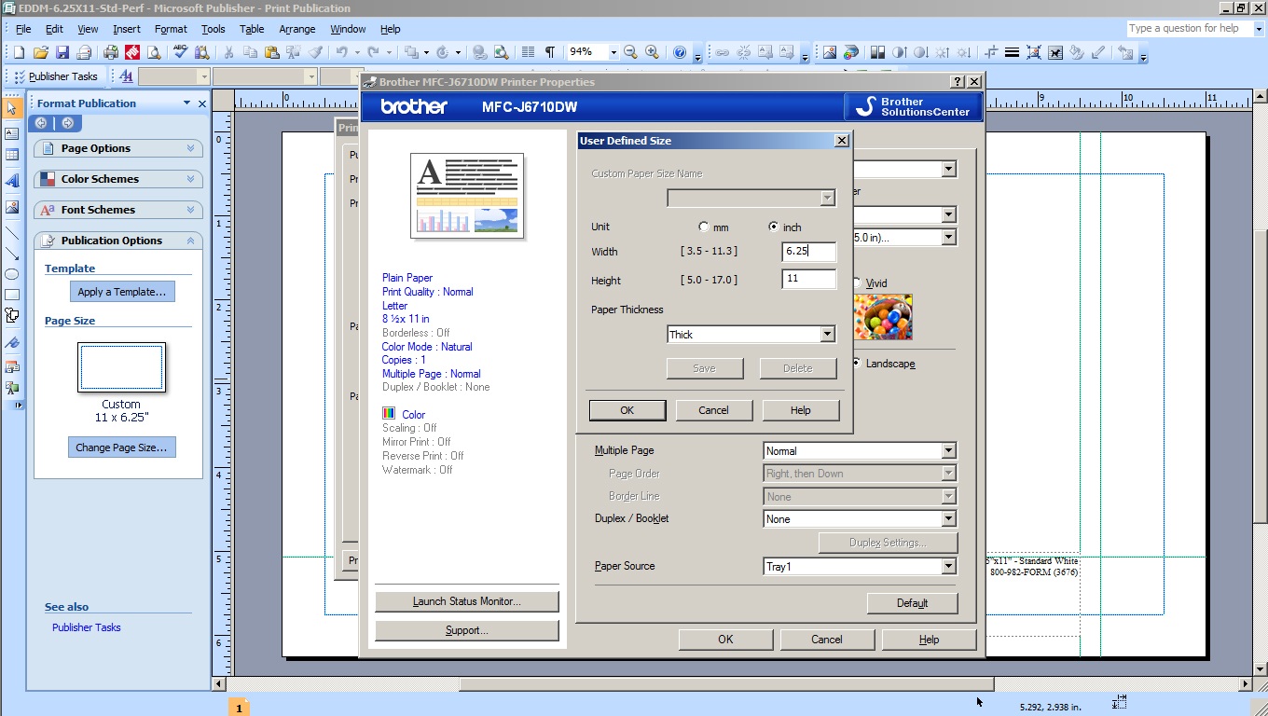
Task: Click the Change Page Size button
Action: pyautogui.click(x=121, y=447)
